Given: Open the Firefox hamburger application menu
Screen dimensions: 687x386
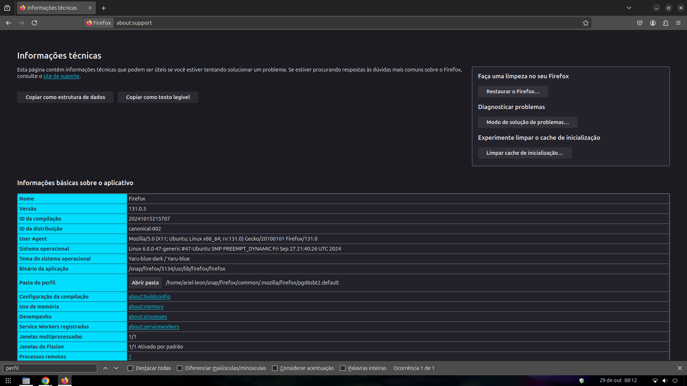Looking at the screenshot, I should (678, 23).
